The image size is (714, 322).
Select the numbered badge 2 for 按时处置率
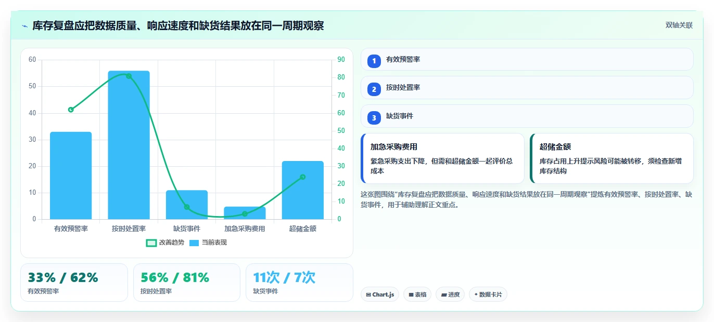click(374, 89)
